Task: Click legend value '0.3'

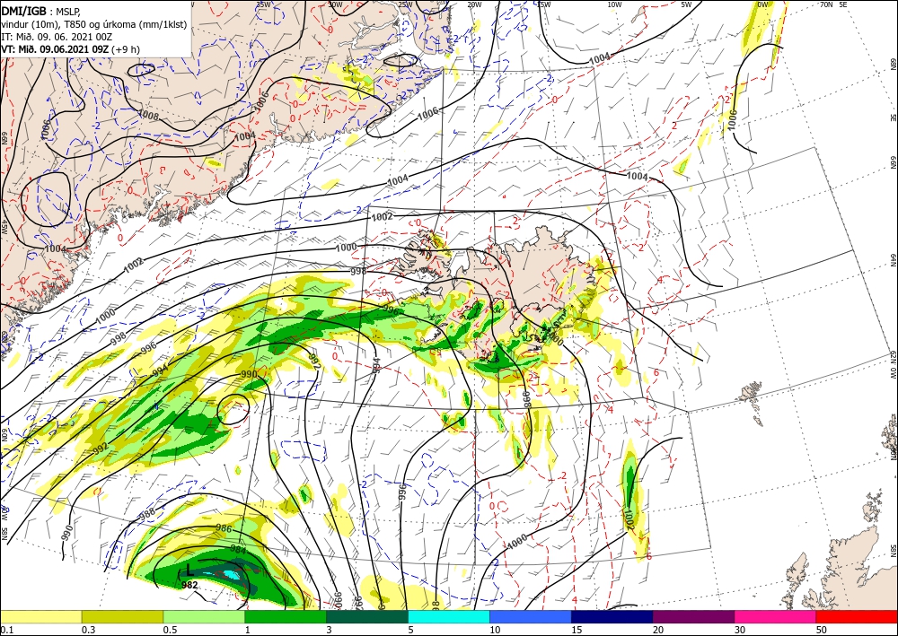Action: 88,630
